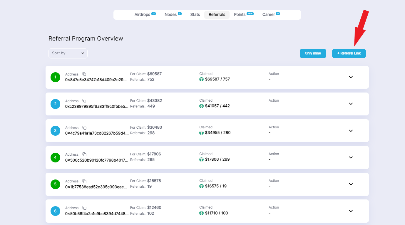This screenshot has height=225, width=405.
Task: Click the For Claim value $12460
Action: click(154, 208)
